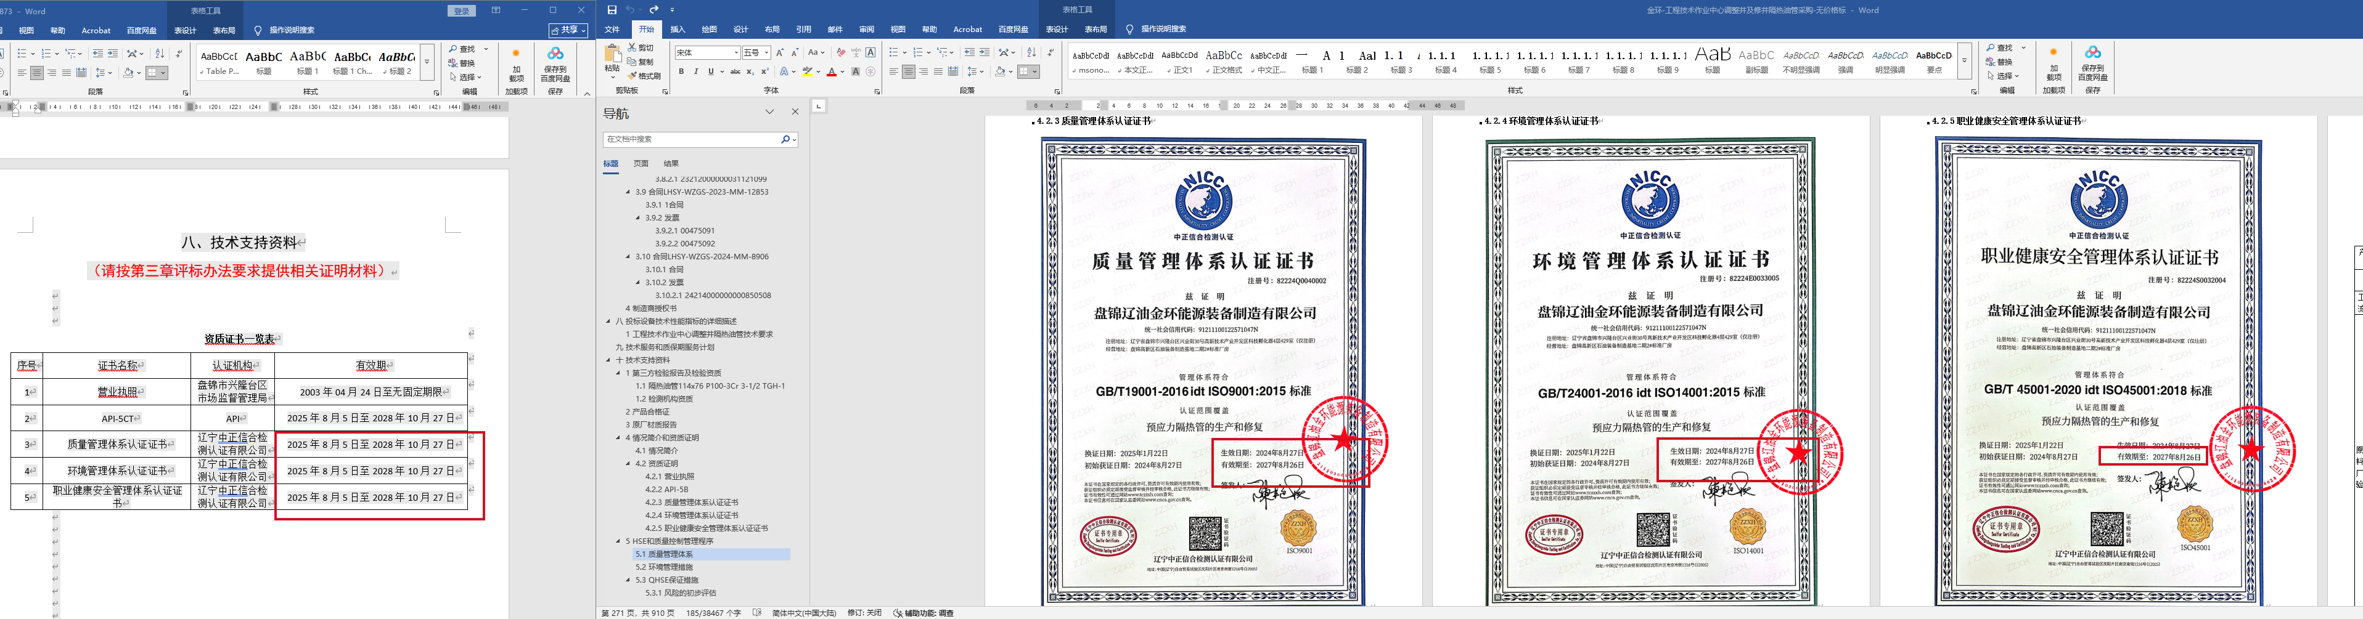Toggle Subscript formatting
Image resolution: width=2363 pixels, height=619 pixels.
(750, 71)
